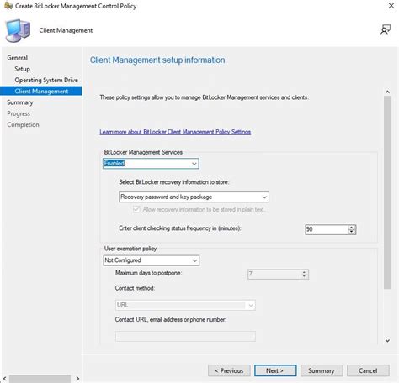Click the Contact URL or email input field
Viewport: 399px width, 383px height.
185,336
